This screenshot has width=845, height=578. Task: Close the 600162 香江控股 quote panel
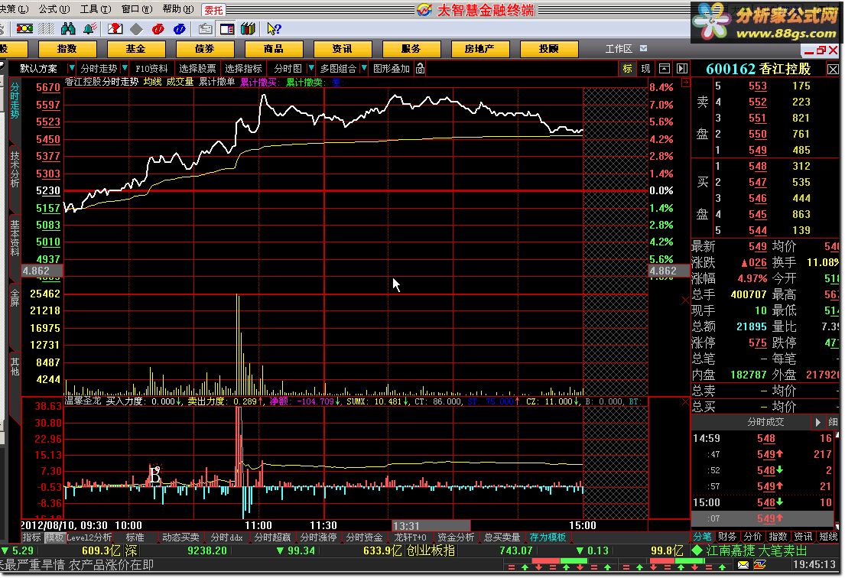(x=833, y=69)
